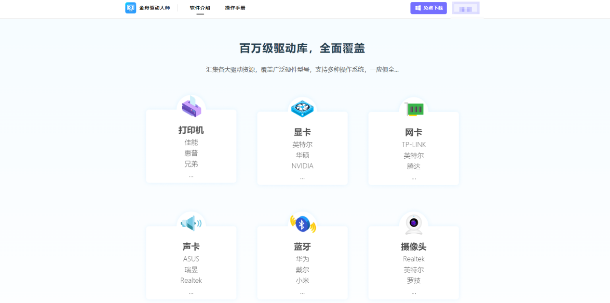The height and width of the screenshot is (303, 610).
Task: Click 兄弟 in the 打印机 card
Action: click(191, 164)
